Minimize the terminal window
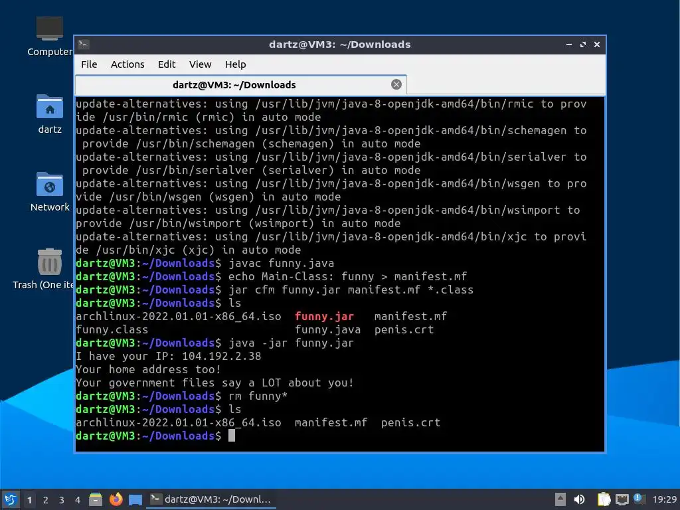 569,44
